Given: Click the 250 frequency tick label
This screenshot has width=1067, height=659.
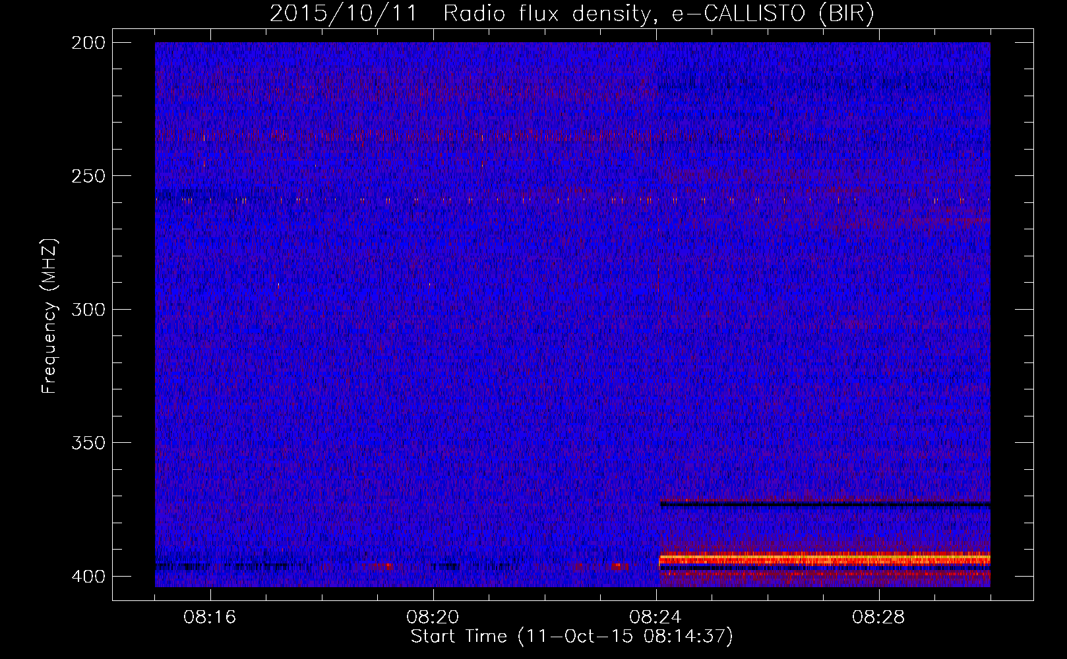Looking at the screenshot, I should click(88, 176).
